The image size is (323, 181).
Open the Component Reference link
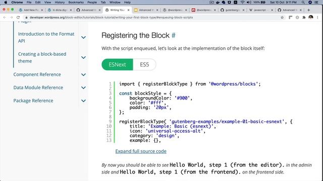click(37, 74)
